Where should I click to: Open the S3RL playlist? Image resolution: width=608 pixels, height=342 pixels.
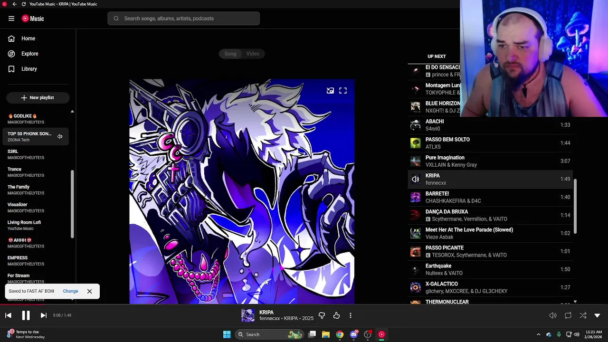[36, 154]
